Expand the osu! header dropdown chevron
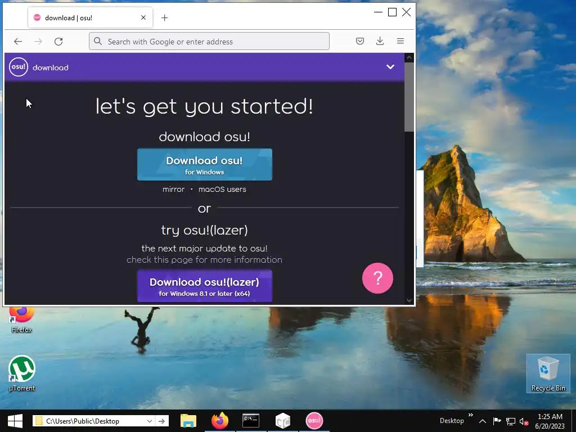Screen dimensions: 576x432 [x=390, y=67]
